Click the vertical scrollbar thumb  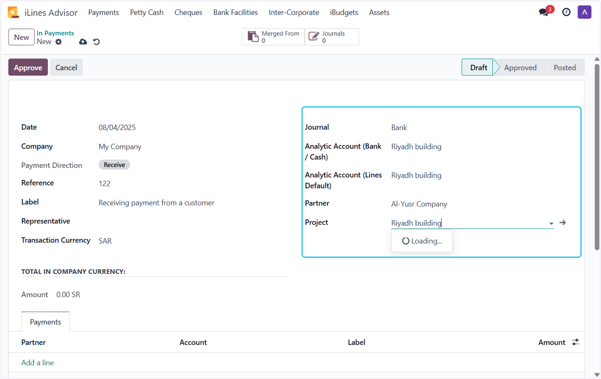tap(596, 156)
